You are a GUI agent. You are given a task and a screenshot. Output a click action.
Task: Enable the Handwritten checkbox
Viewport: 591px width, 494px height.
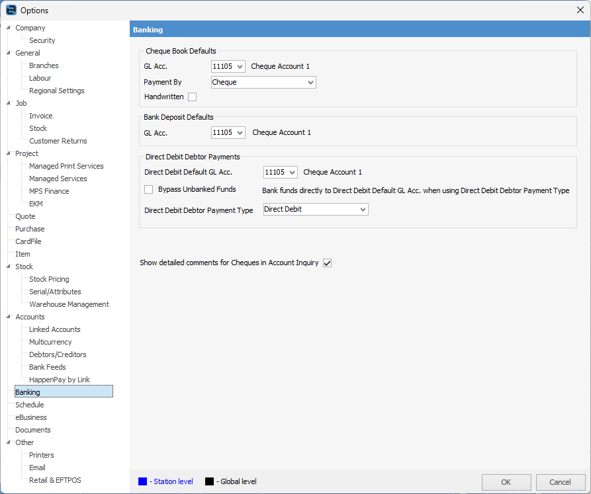(193, 97)
